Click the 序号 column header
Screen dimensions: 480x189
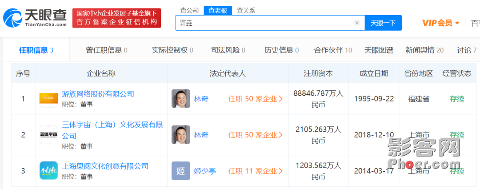click(x=23, y=73)
